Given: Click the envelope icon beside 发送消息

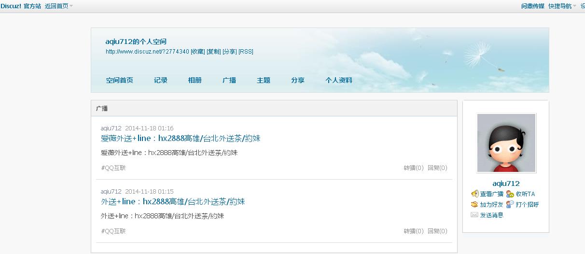Looking at the screenshot, I should click(x=474, y=215).
